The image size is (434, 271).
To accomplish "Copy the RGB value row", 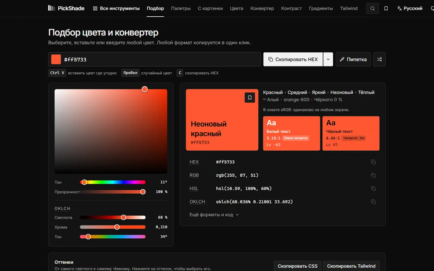I will pyautogui.click(x=373, y=175).
